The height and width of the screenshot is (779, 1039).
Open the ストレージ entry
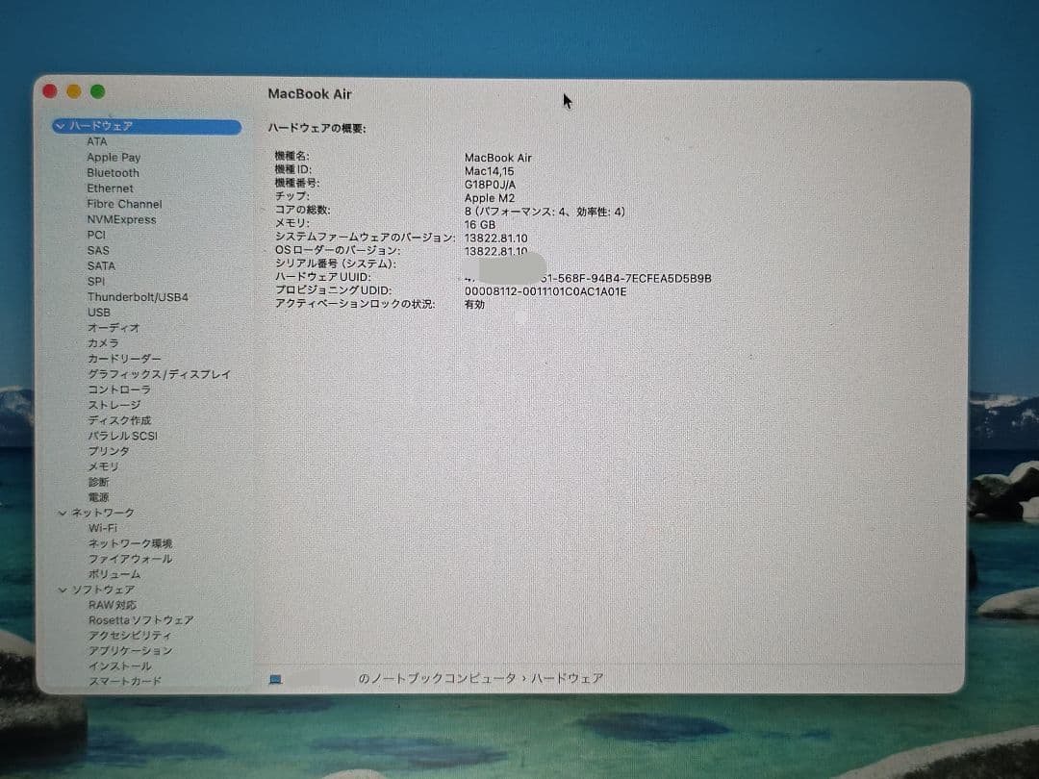[114, 405]
